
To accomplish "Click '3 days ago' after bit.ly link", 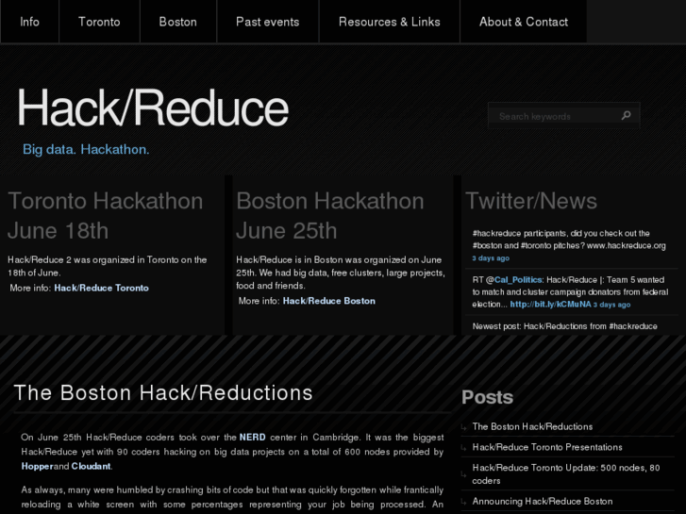I will click(x=612, y=305).
